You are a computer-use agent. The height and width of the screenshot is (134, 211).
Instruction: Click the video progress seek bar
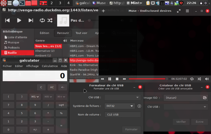coord(148,79)
